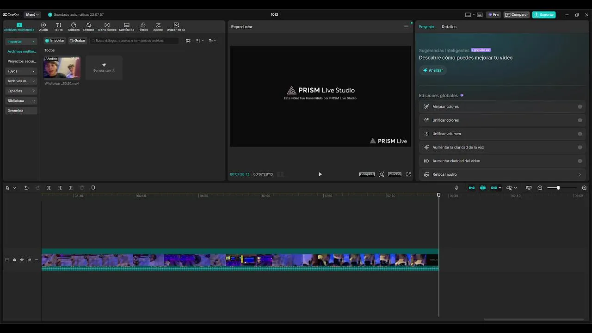Image resolution: width=592 pixels, height=333 pixels.
Task: Select the WhatsApp video thumbnail
Action: [62, 68]
